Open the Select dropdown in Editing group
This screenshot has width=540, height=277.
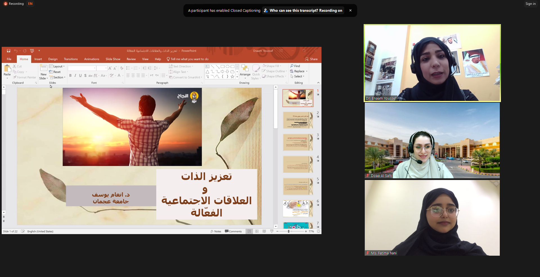tap(298, 76)
